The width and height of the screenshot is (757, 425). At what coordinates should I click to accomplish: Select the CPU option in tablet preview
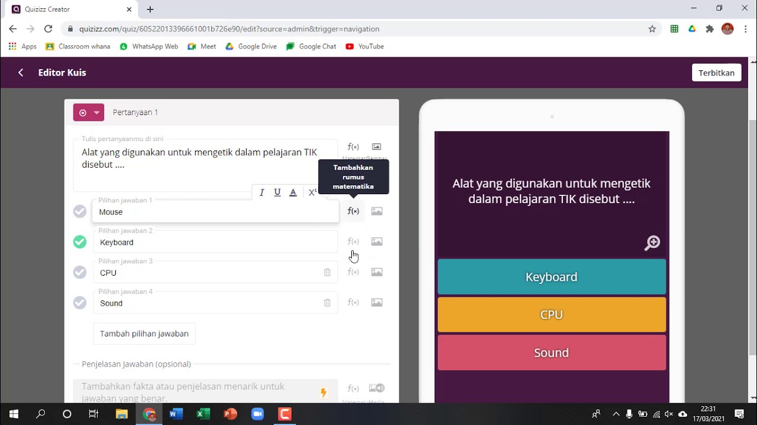pyautogui.click(x=552, y=315)
